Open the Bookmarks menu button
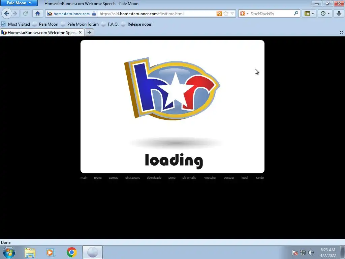Screen dimensions: 345x259 [307, 13]
